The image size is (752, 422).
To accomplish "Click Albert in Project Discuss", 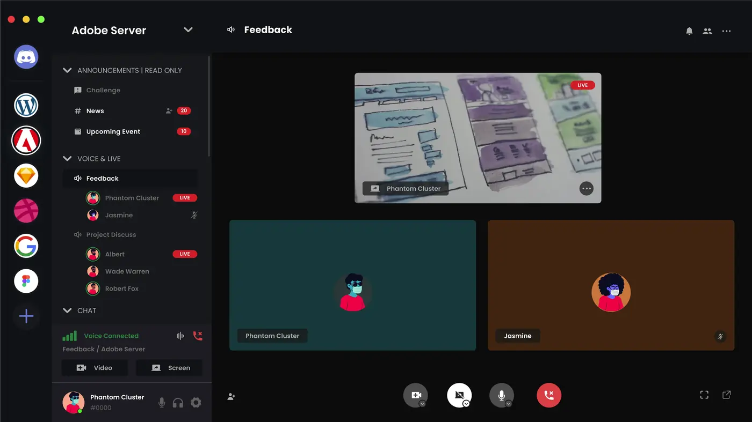I will coord(115,254).
